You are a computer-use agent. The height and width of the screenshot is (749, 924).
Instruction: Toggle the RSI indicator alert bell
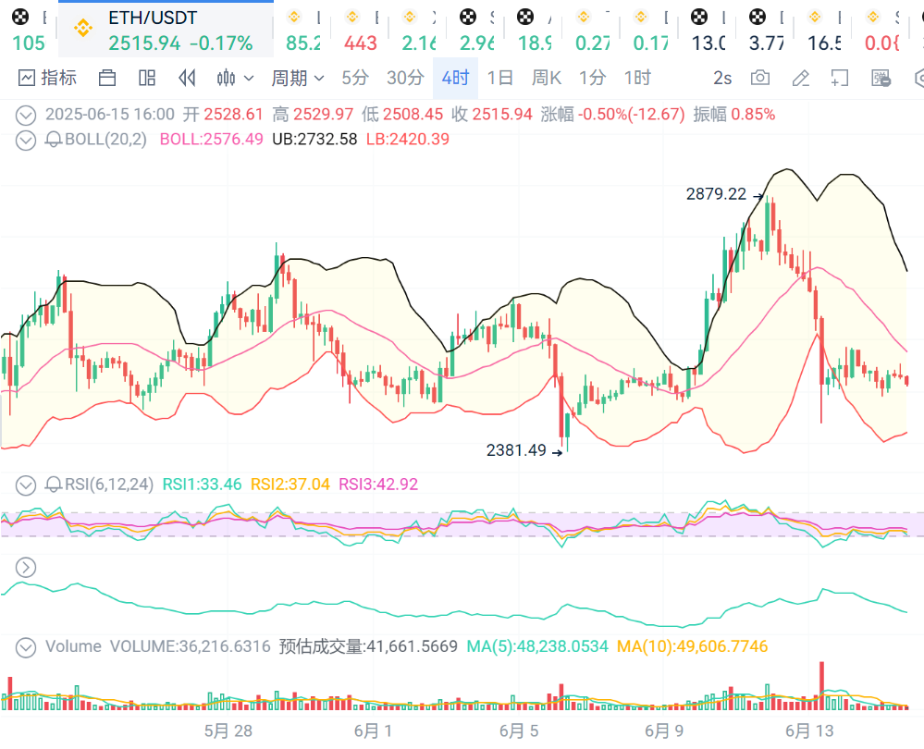click(54, 485)
